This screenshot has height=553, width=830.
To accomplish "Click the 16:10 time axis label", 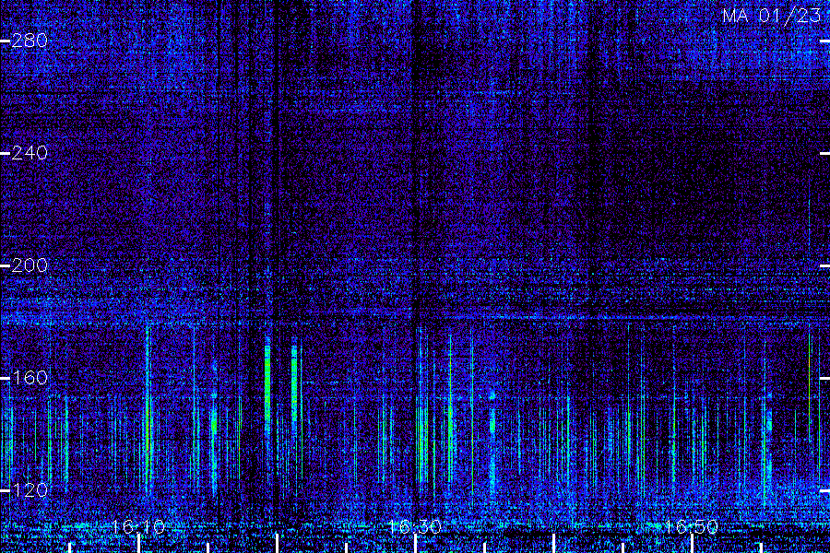I will (138, 527).
